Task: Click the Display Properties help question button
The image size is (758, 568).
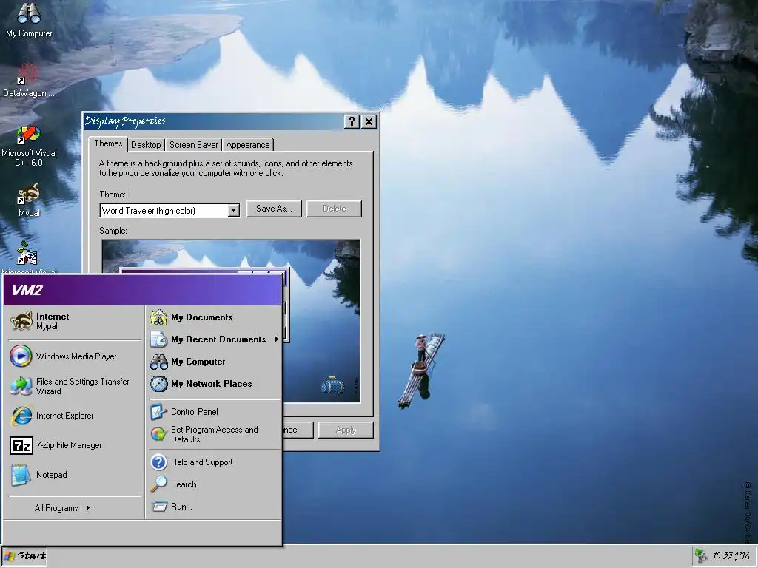Action: tap(352, 122)
